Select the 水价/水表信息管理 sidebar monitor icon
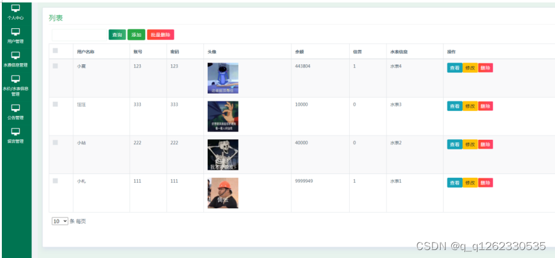555x258 pixels. (15, 79)
